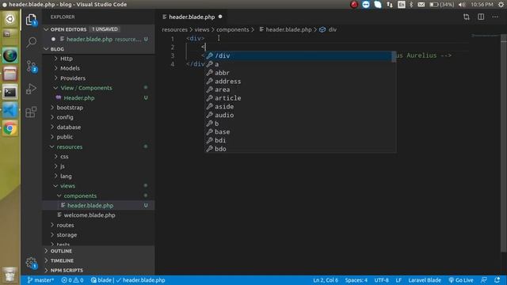Viewport: 507px width, 285px height.
Task: Click the LF end-of-line indicator
Action: tap(398, 280)
